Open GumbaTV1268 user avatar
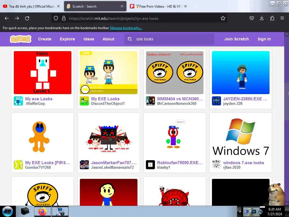The width and height of the screenshot is (289, 217). (18, 165)
